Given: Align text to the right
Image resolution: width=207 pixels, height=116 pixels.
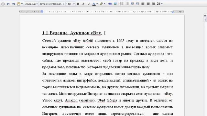Looking at the screenshot, I should [x=153, y=4].
